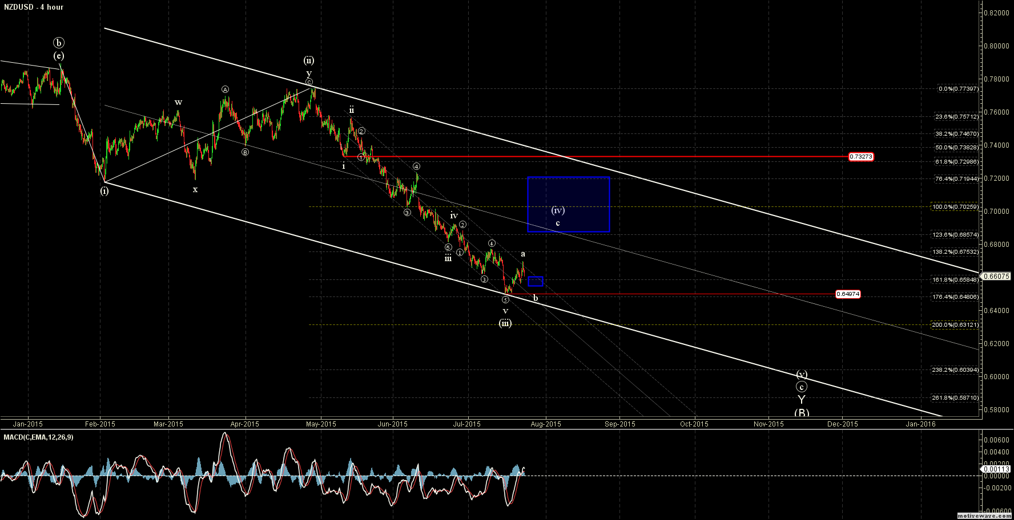Select the large blue wave (iv) target box
1014x520 pixels.
click(569, 205)
